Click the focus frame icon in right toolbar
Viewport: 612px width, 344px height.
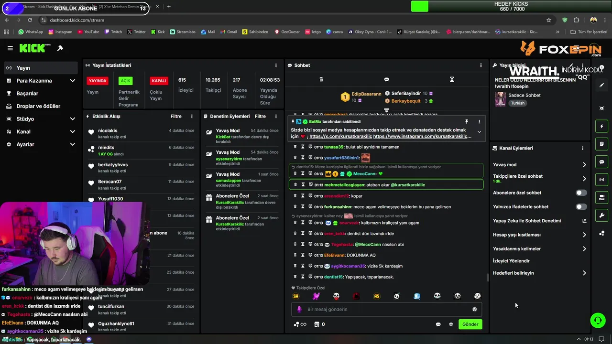(x=602, y=108)
